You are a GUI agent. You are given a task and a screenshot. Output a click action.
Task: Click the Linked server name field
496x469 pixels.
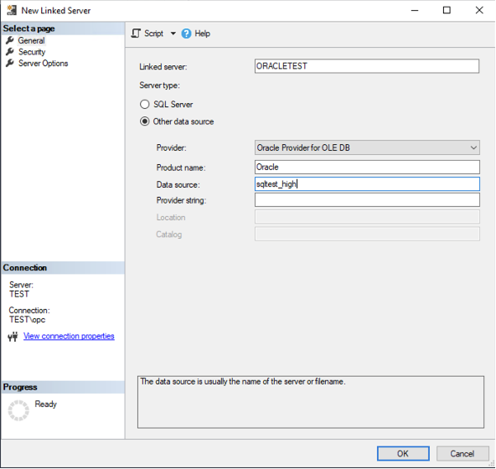coord(367,66)
